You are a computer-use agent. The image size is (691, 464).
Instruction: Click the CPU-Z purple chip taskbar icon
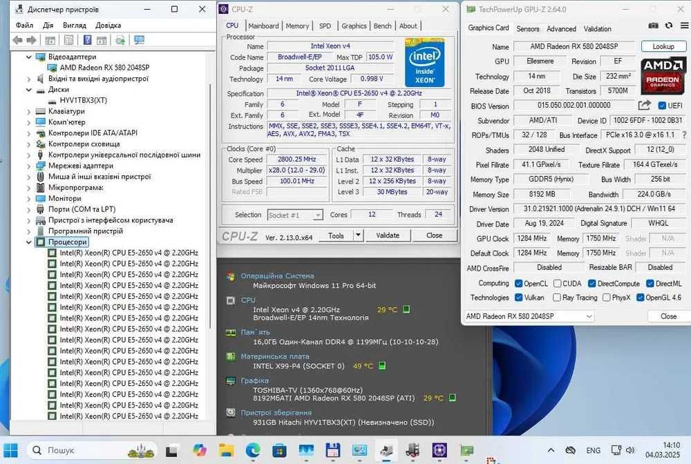point(439,450)
